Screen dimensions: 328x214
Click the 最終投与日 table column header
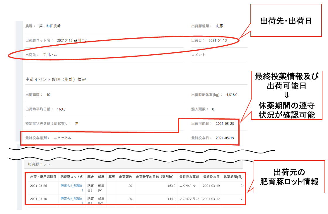pyautogui.click(x=211, y=177)
